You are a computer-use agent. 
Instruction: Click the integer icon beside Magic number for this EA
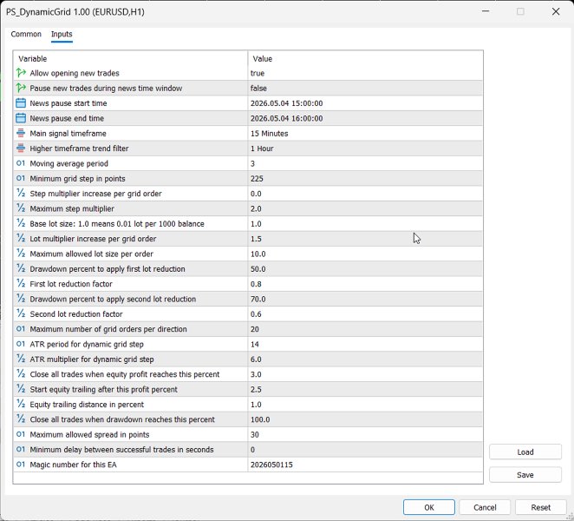[x=21, y=465]
